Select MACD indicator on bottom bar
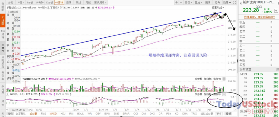Image resolution: width=279 pixels, height=117 pixels. [x=53, y=114]
